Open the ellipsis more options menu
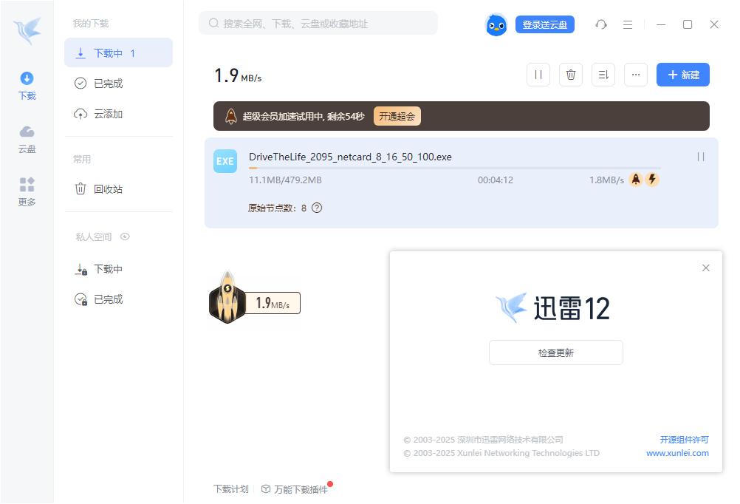Viewport: 740px width, 504px height. pyautogui.click(x=635, y=75)
